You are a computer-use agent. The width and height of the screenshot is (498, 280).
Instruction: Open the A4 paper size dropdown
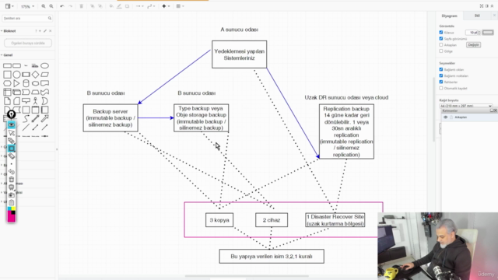[x=466, y=106]
